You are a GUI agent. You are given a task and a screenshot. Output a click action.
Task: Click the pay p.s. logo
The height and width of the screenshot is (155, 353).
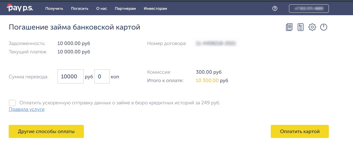pos(20,8)
